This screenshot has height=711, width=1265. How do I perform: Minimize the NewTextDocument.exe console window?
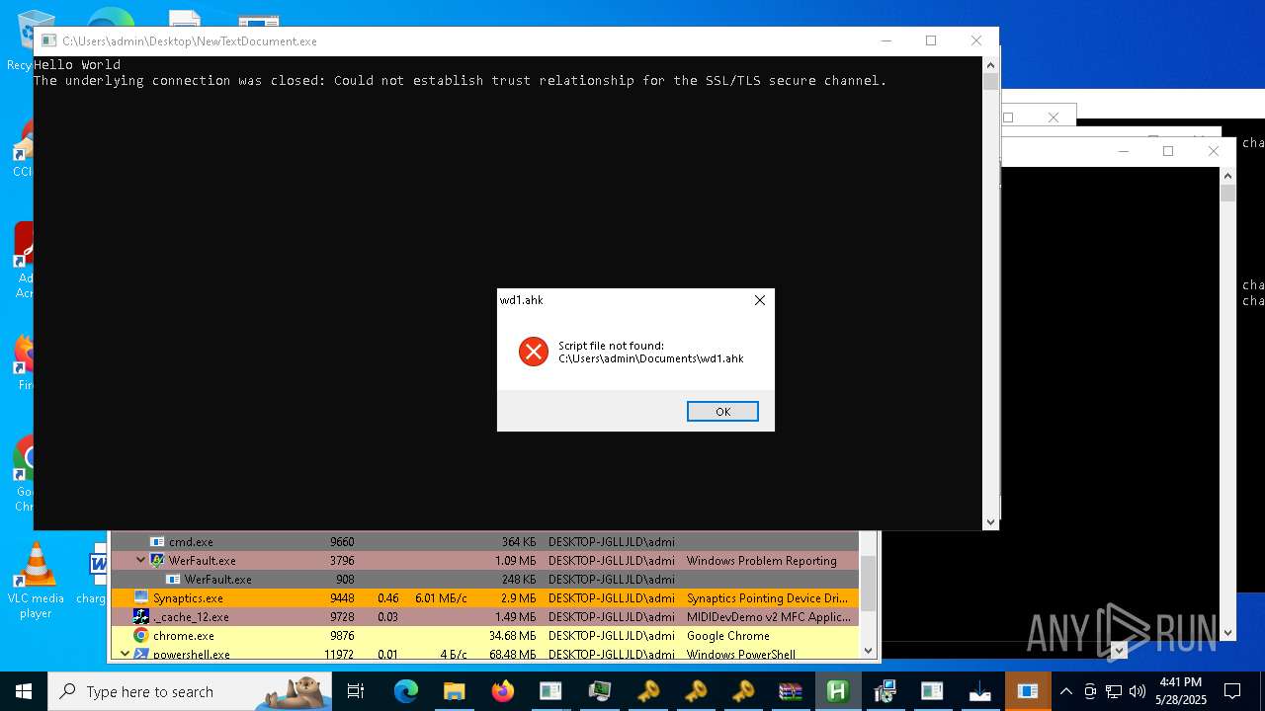(885, 40)
